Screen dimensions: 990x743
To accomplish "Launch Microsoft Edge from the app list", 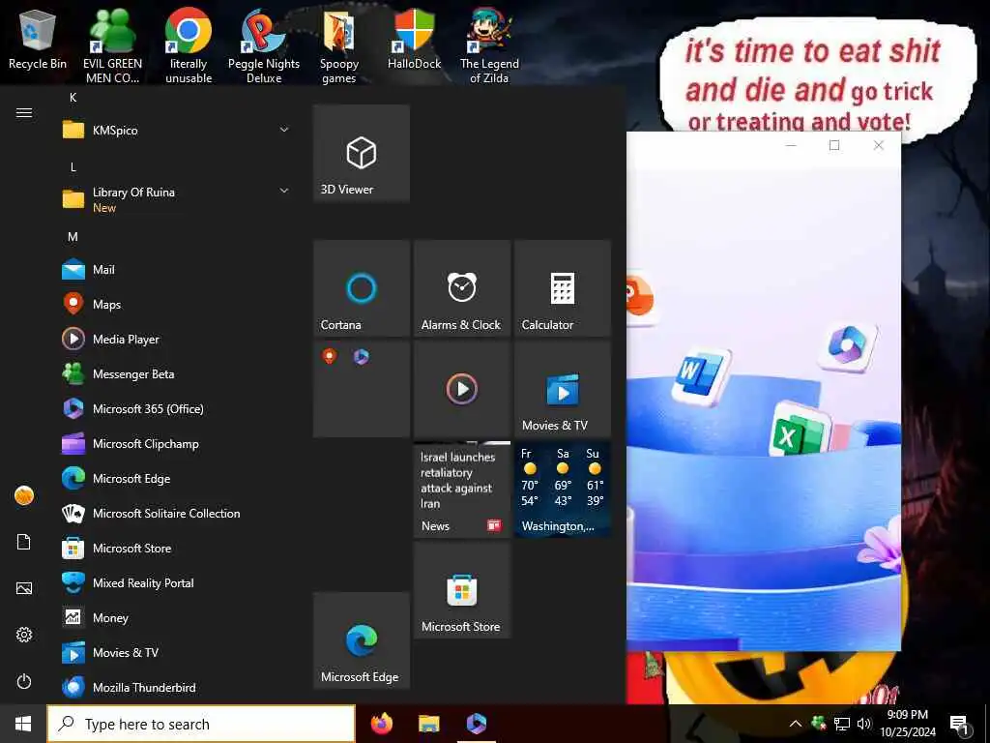I will [x=176, y=478].
